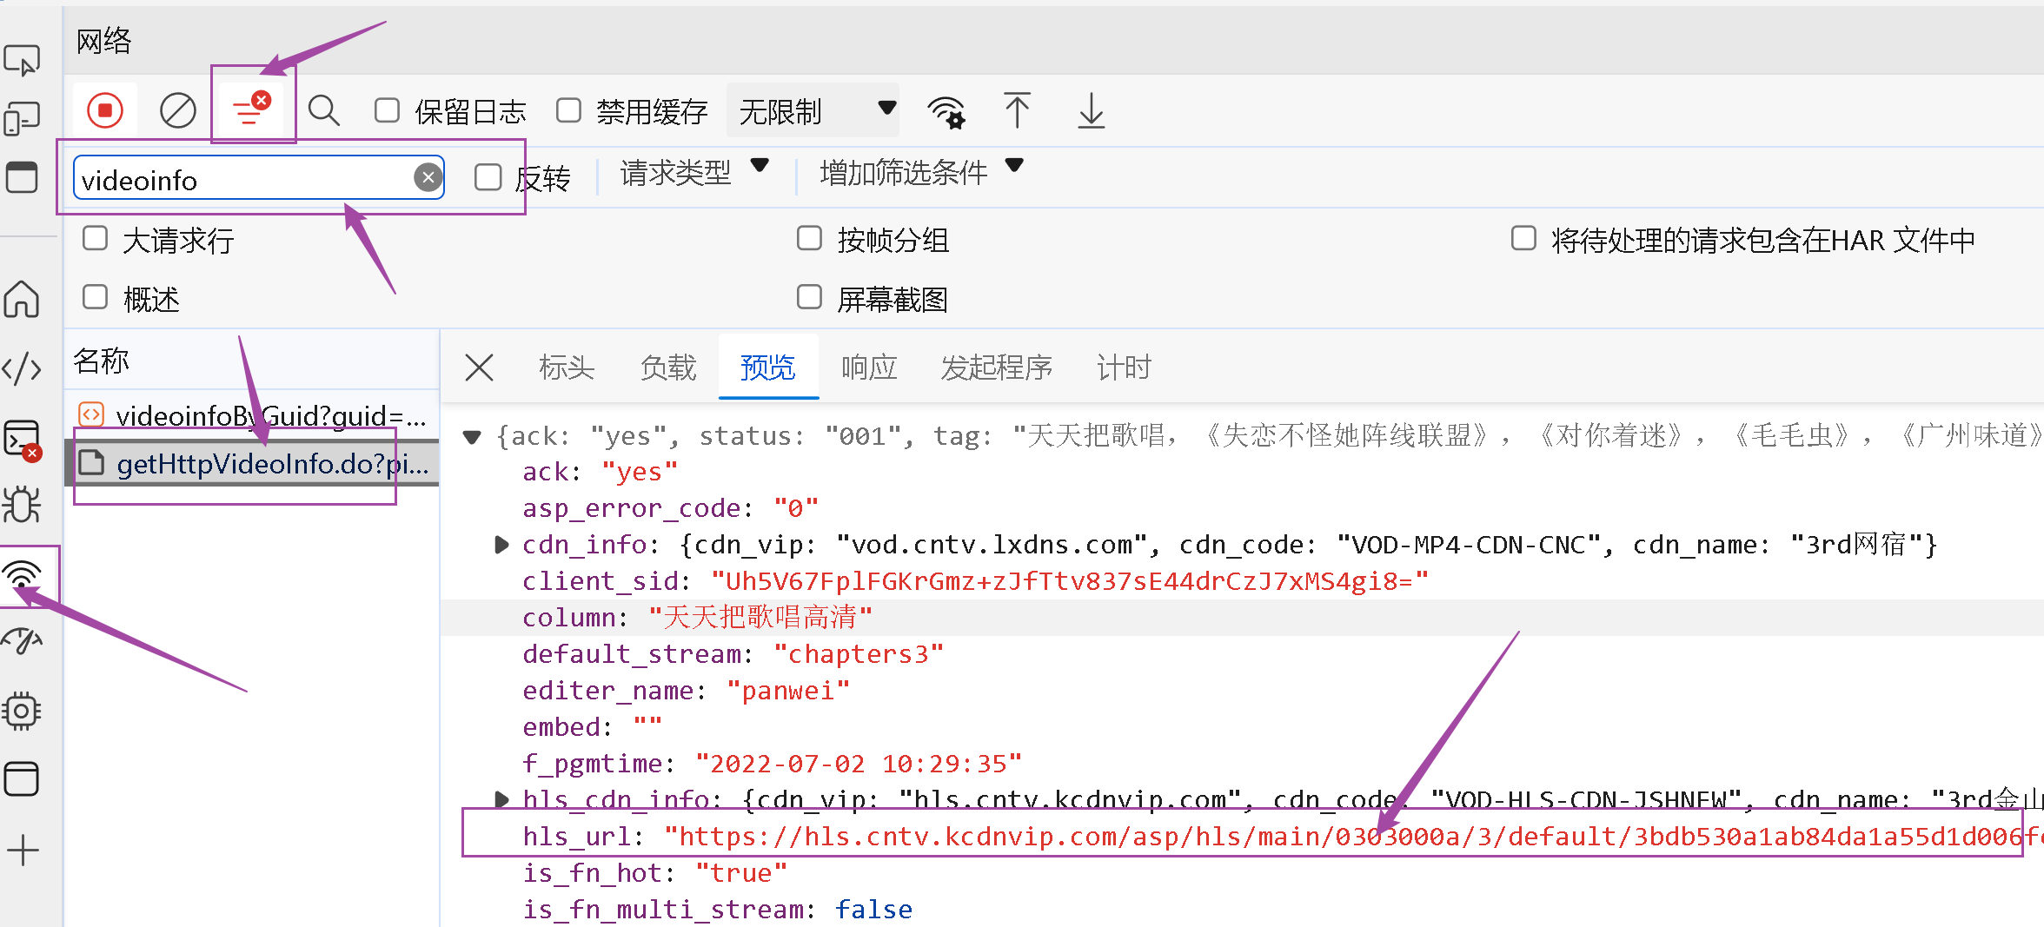Click the dock panel icon in sidebar
This screenshot has width=2044, height=927.
pos(22,177)
